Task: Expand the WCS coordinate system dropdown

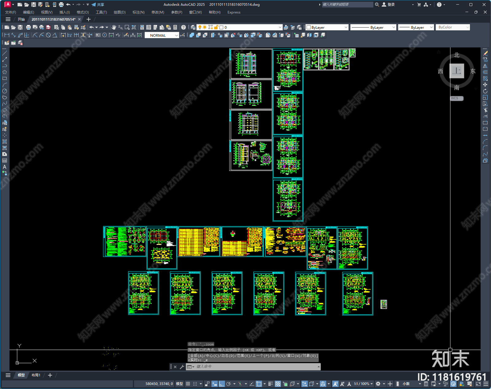Action: coord(457,98)
